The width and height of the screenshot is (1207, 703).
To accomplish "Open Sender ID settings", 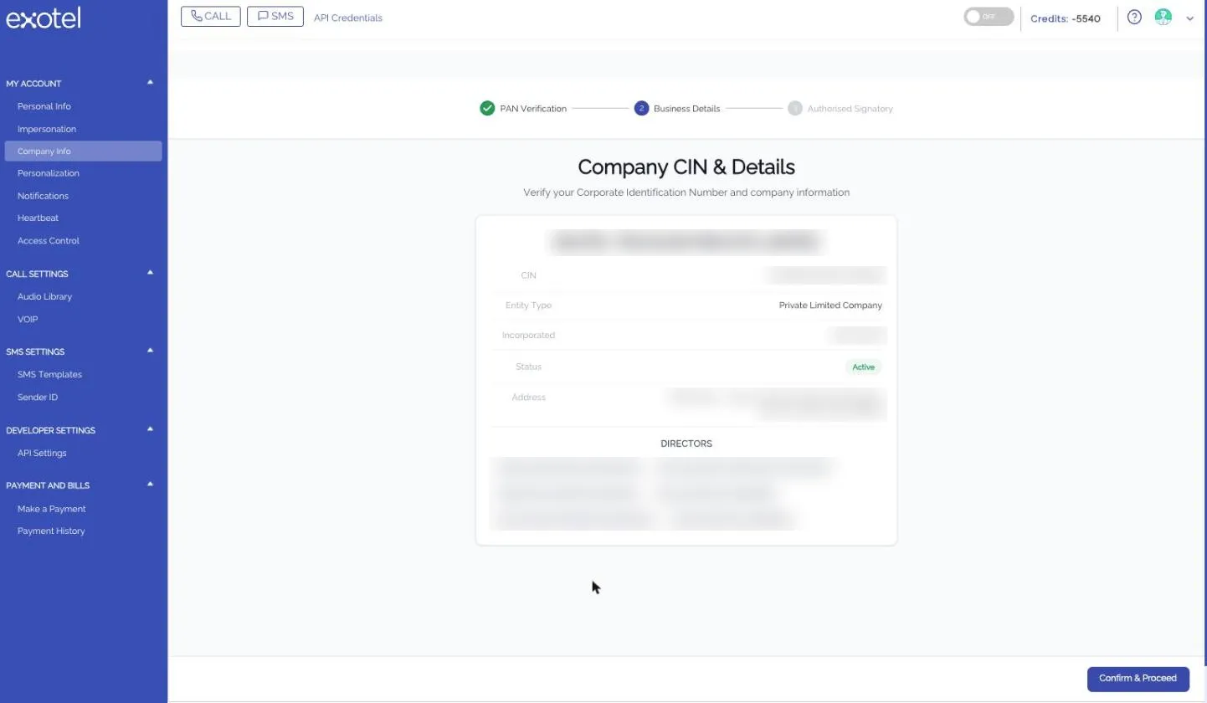I will coord(38,397).
